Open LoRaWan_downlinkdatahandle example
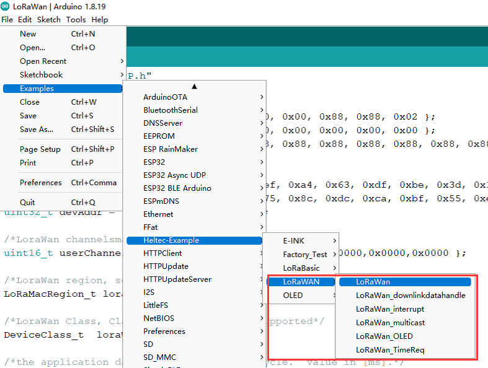The image size is (488, 368). (x=410, y=296)
